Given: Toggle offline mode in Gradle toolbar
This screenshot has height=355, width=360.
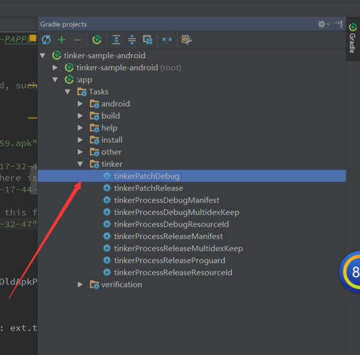Looking at the screenshot, I should (x=167, y=40).
